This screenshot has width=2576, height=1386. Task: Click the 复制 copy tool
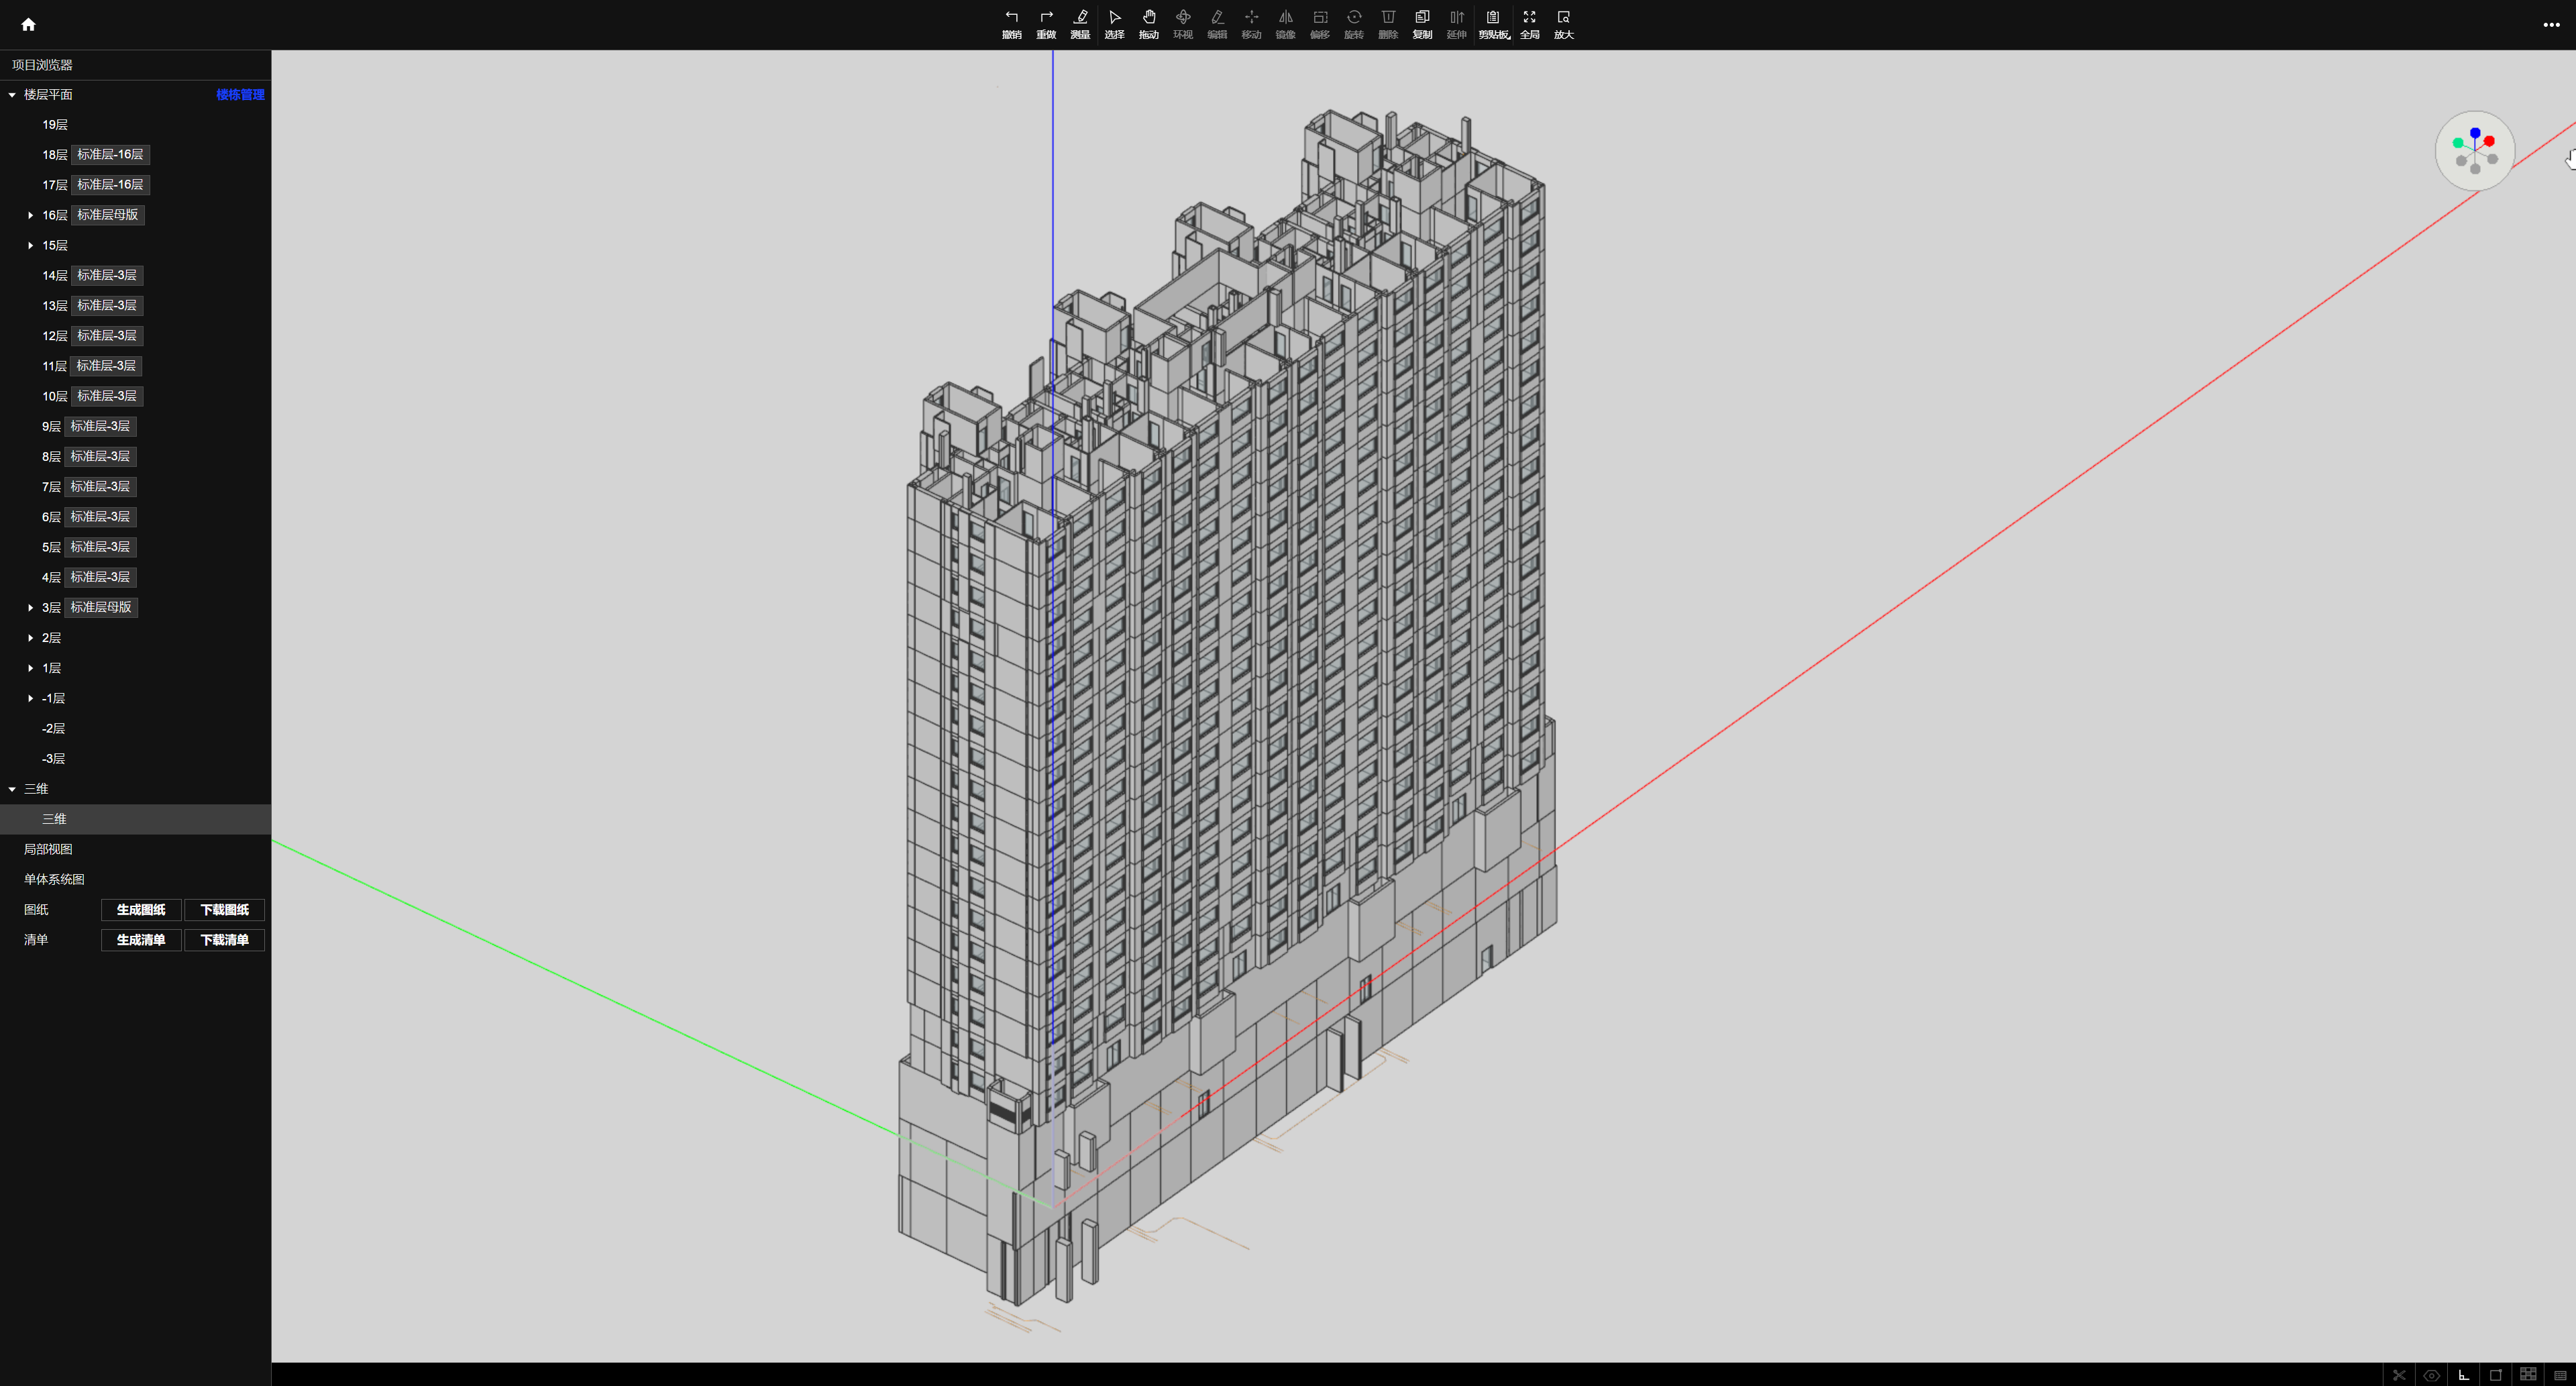(1422, 23)
